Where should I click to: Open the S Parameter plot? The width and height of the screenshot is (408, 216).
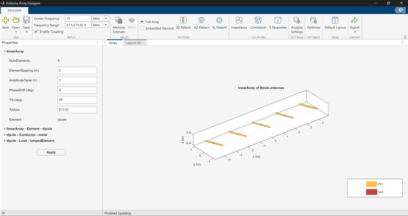point(278,21)
